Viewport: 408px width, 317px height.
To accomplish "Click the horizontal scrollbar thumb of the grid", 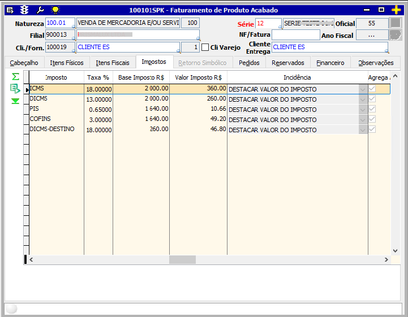I will point(182,259).
